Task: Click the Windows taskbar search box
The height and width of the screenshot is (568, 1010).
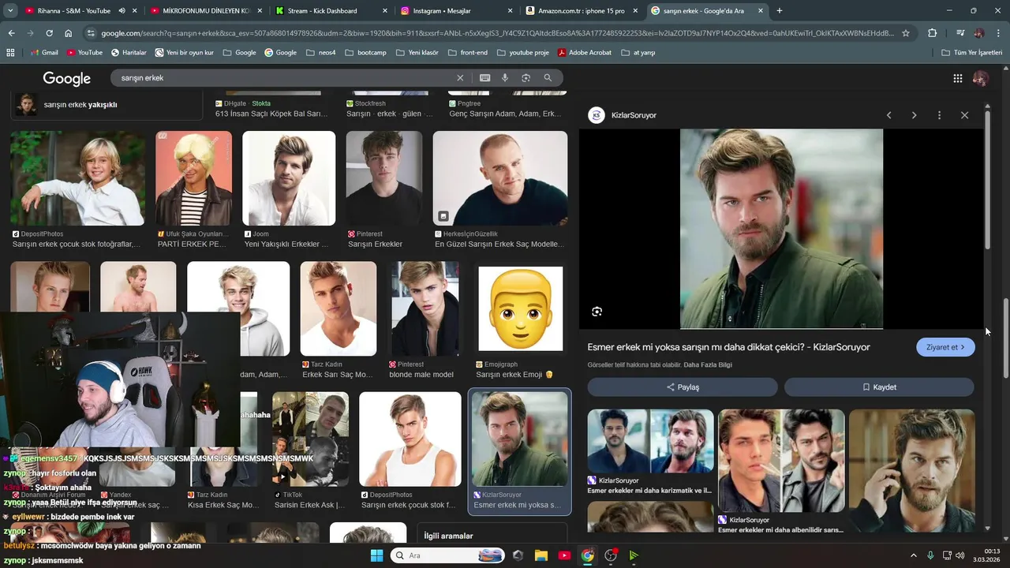Action: (x=447, y=555)
